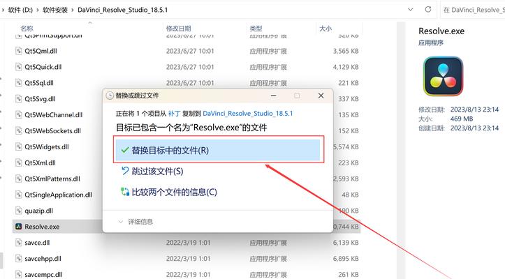Open the 补丁 source folder link
This screenshot has width=505, height=279.
[x=174, y=113]
